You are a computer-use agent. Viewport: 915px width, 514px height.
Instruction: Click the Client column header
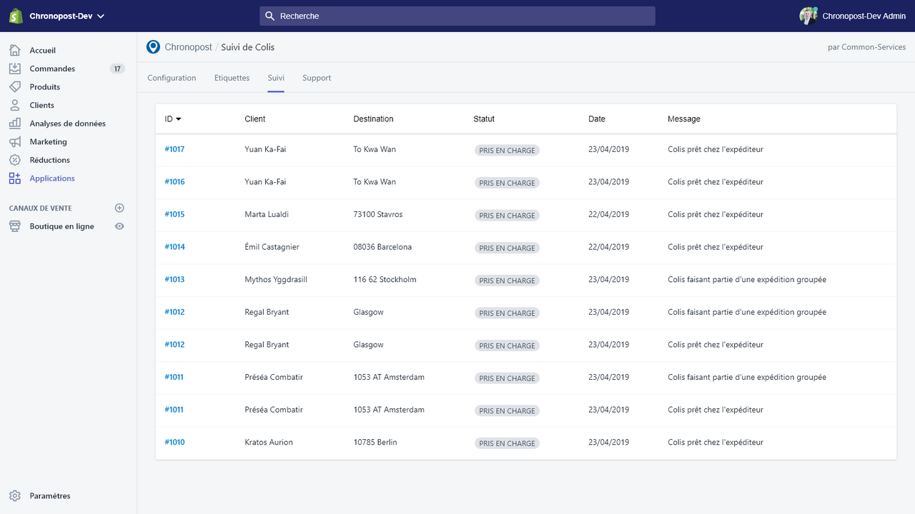(x=255, y=119)
